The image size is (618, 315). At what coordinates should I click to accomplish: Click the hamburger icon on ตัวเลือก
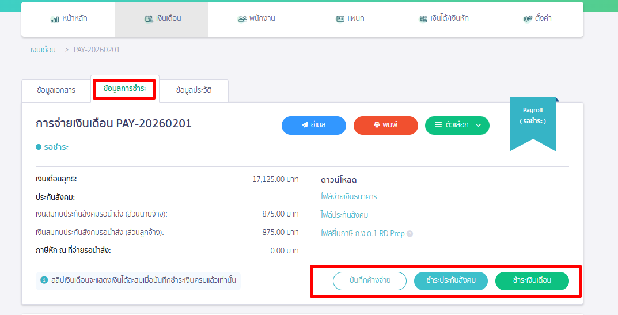coord(438,125)
